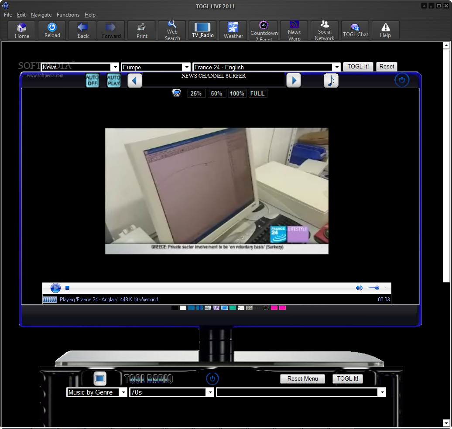452x429 pixels.
Task: Surf to the previous news channel
Action: [135, 80]
